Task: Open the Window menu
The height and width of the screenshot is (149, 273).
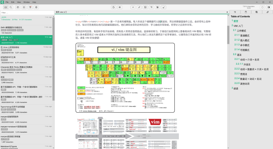Action: 27,2
